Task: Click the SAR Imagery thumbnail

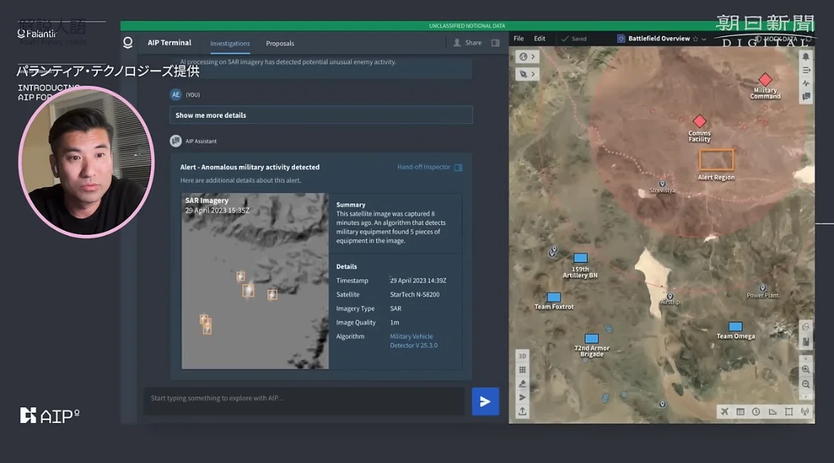Action: (x=255, y=282)
